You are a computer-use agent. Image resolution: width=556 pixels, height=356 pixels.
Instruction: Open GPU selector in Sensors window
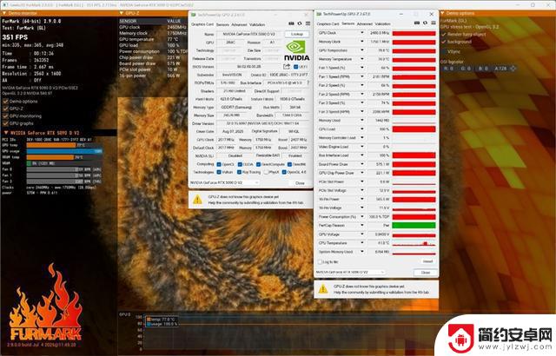[350, 272]
